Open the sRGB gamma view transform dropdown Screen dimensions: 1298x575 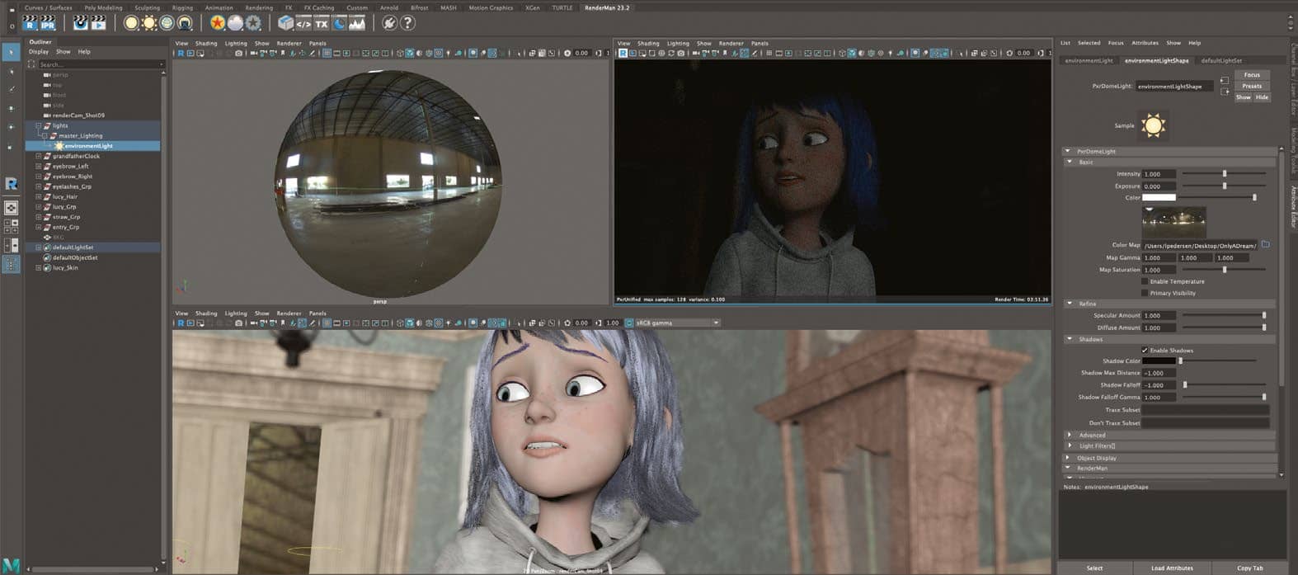(676, 323)
